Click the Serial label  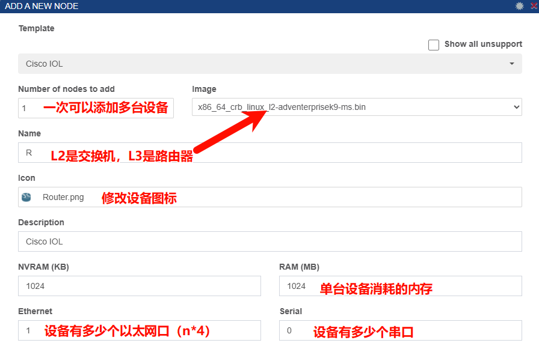(291, 311)
